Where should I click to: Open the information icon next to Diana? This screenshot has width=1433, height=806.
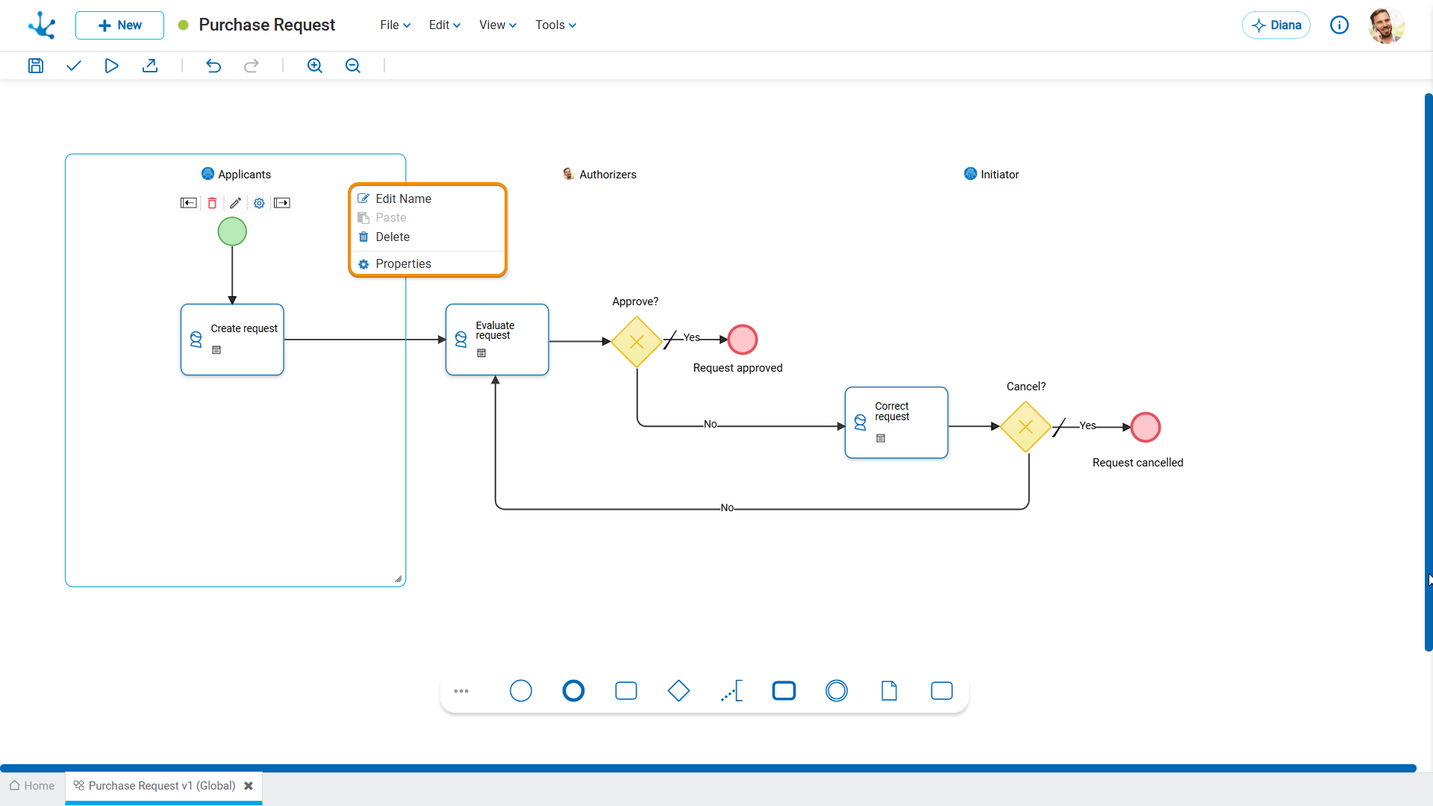(1340, 25)
